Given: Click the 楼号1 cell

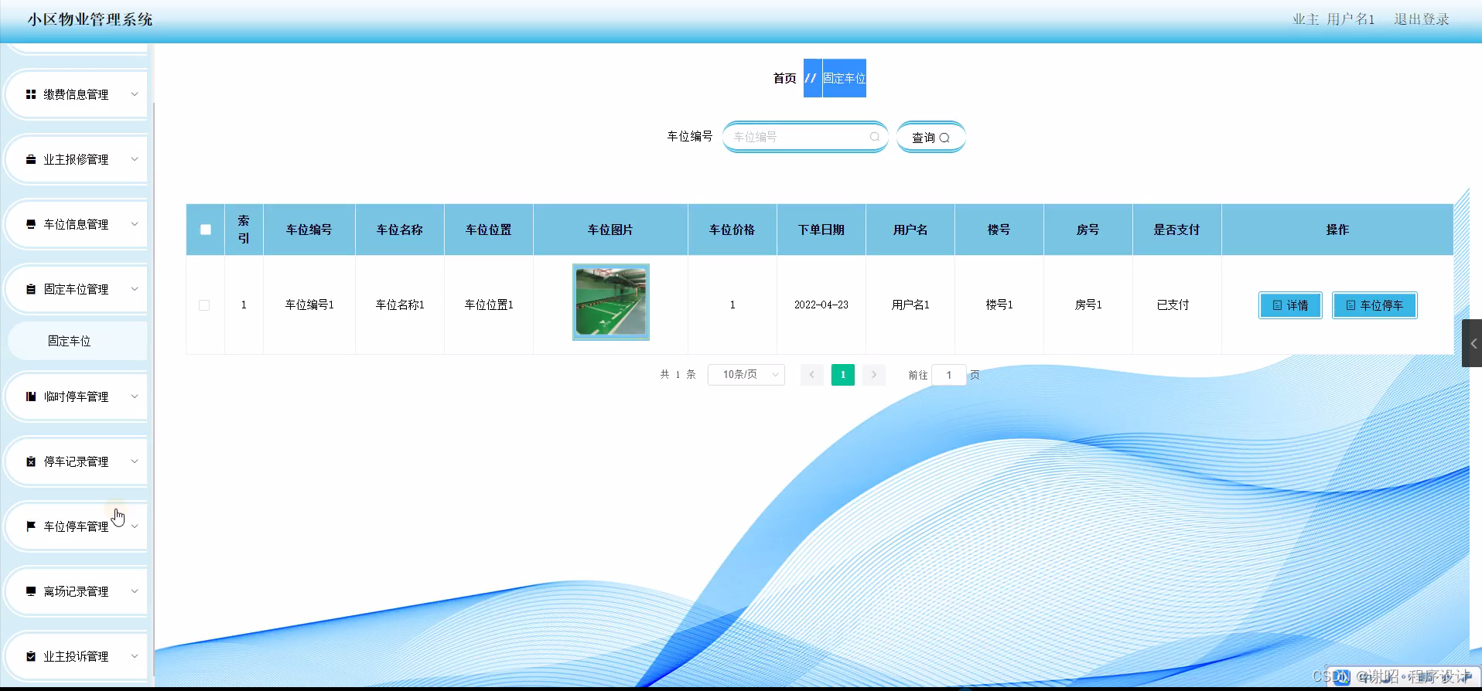Looking at the screenshot, I should pyautogui.click(x=999, y=305).
